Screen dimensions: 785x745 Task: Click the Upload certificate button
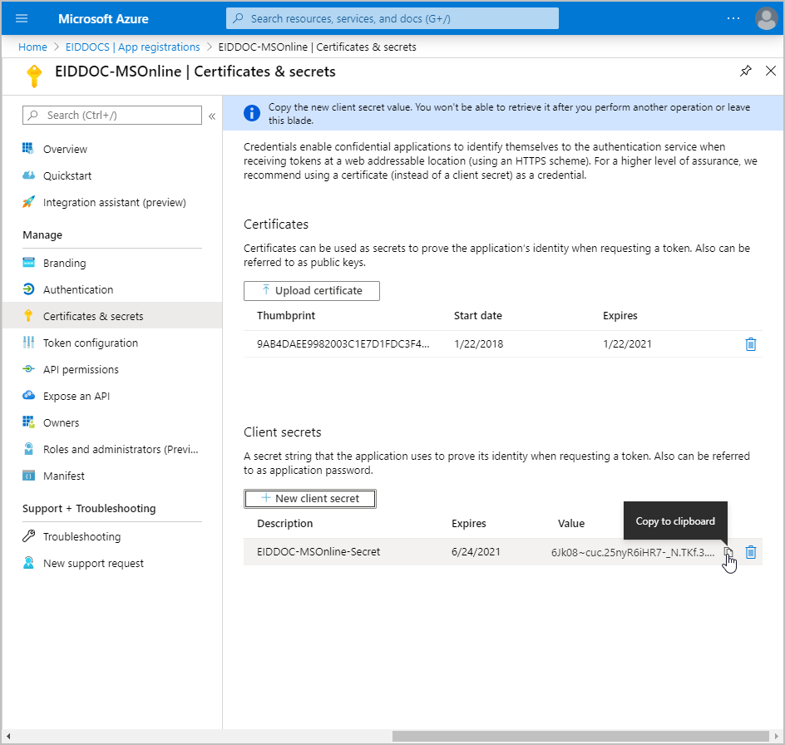[312, 290]
